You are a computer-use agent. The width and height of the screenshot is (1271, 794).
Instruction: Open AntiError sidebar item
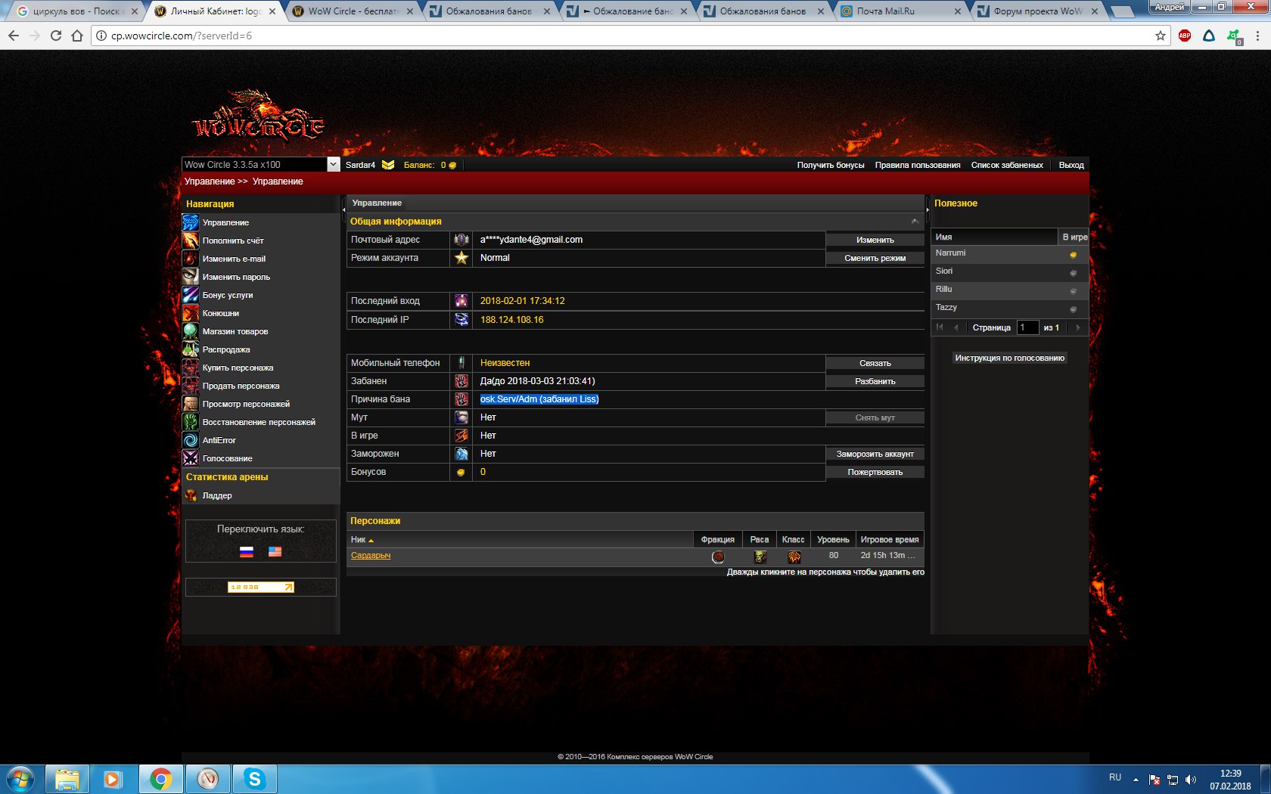tap(219, 440)
